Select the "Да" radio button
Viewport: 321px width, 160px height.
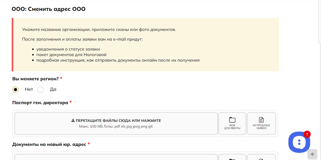41,89
